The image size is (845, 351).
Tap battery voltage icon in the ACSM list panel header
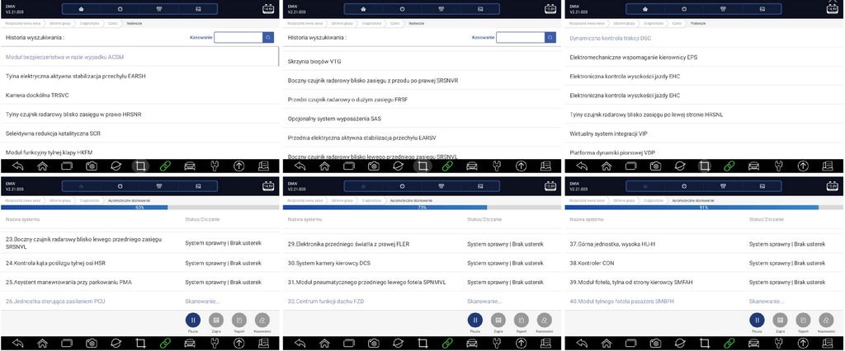(268, 8)
